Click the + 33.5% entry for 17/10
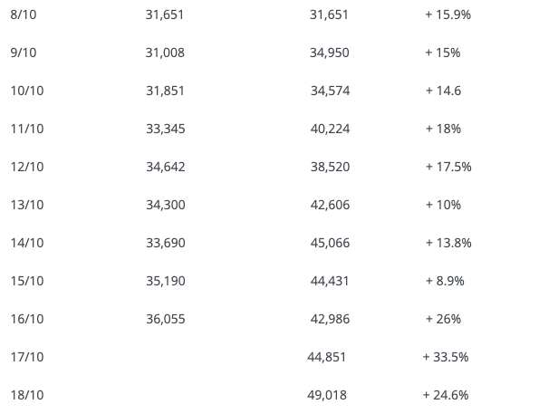558x414 pixels. (446, 358)
